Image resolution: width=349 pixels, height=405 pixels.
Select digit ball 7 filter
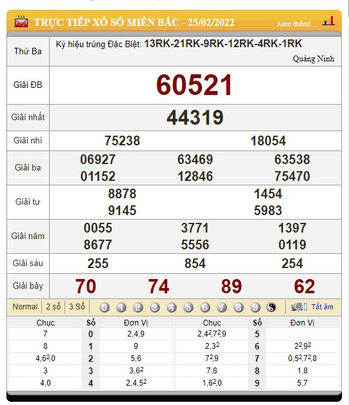click(x=221, y=307)
